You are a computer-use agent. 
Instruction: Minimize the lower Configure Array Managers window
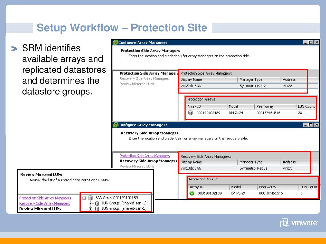pyautogui.click(x=305, y=125)
